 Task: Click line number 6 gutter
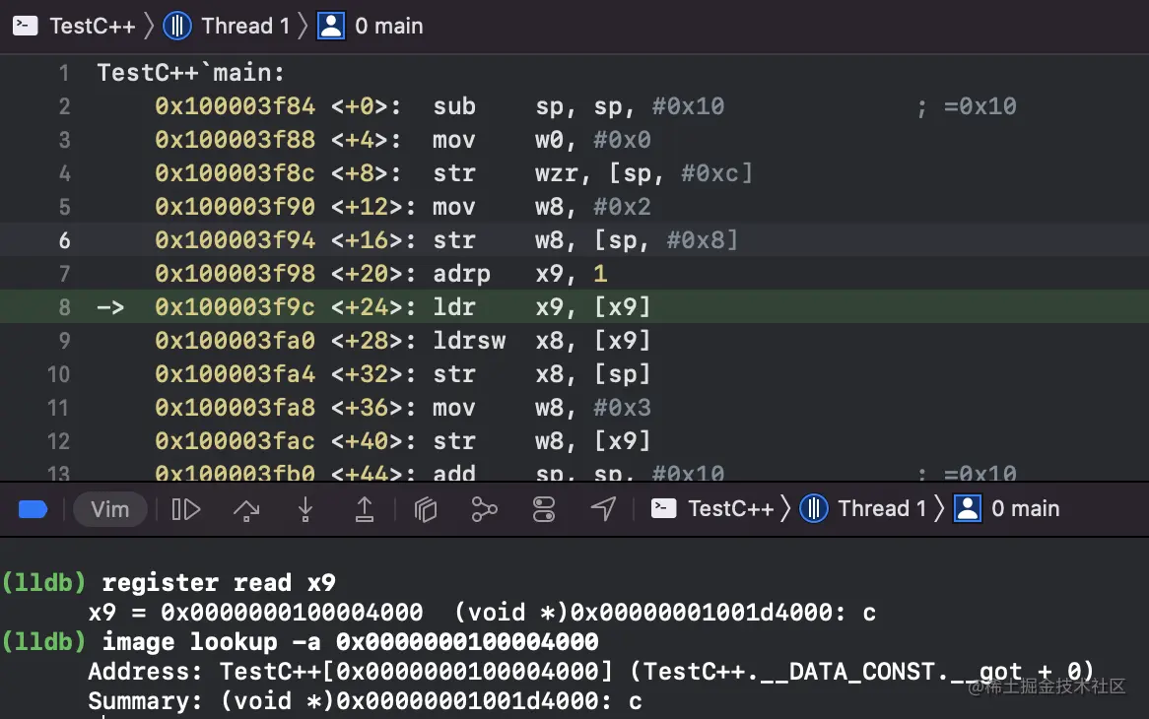point(64,241)
